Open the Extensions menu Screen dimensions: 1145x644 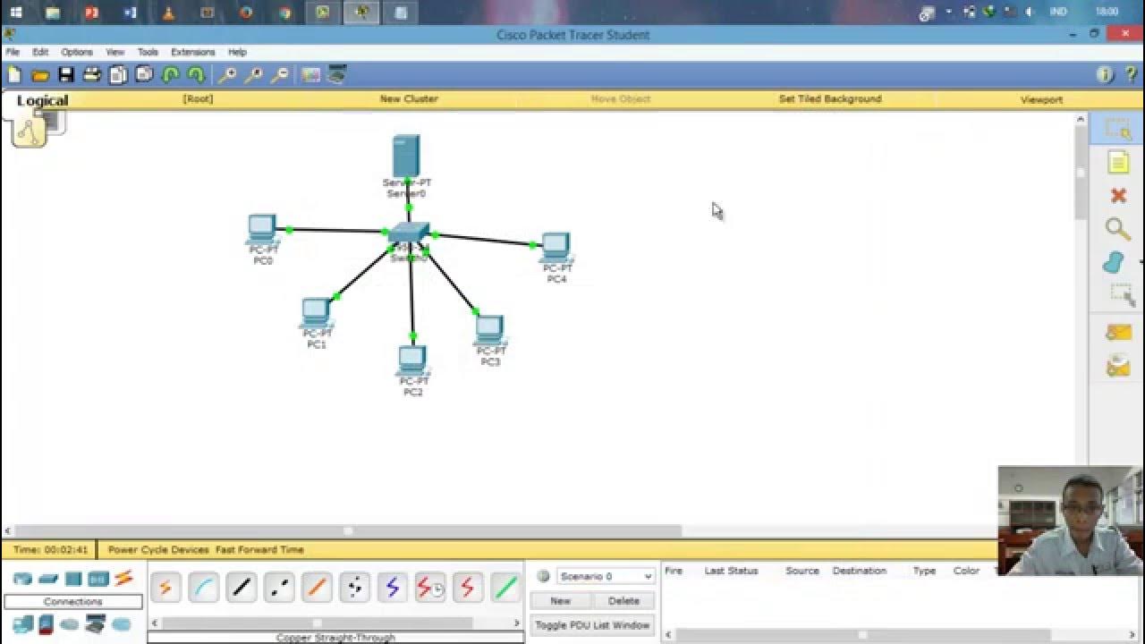click(x=193, y=52)
